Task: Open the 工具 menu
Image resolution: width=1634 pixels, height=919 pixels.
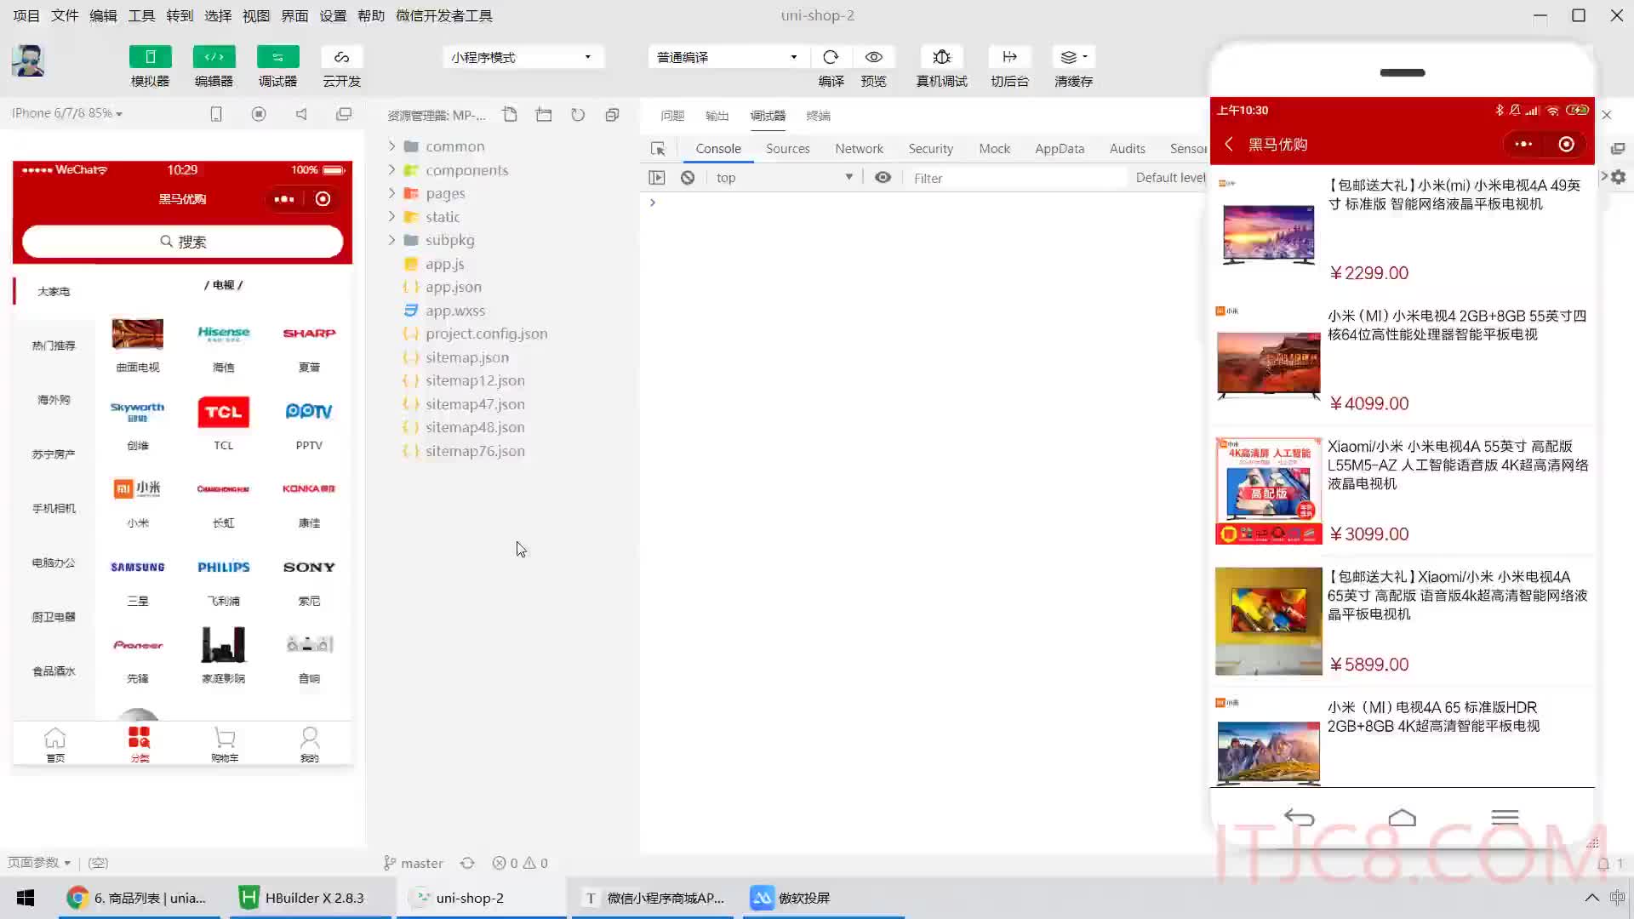Action: pyautogui.click(x=141, y=15)
